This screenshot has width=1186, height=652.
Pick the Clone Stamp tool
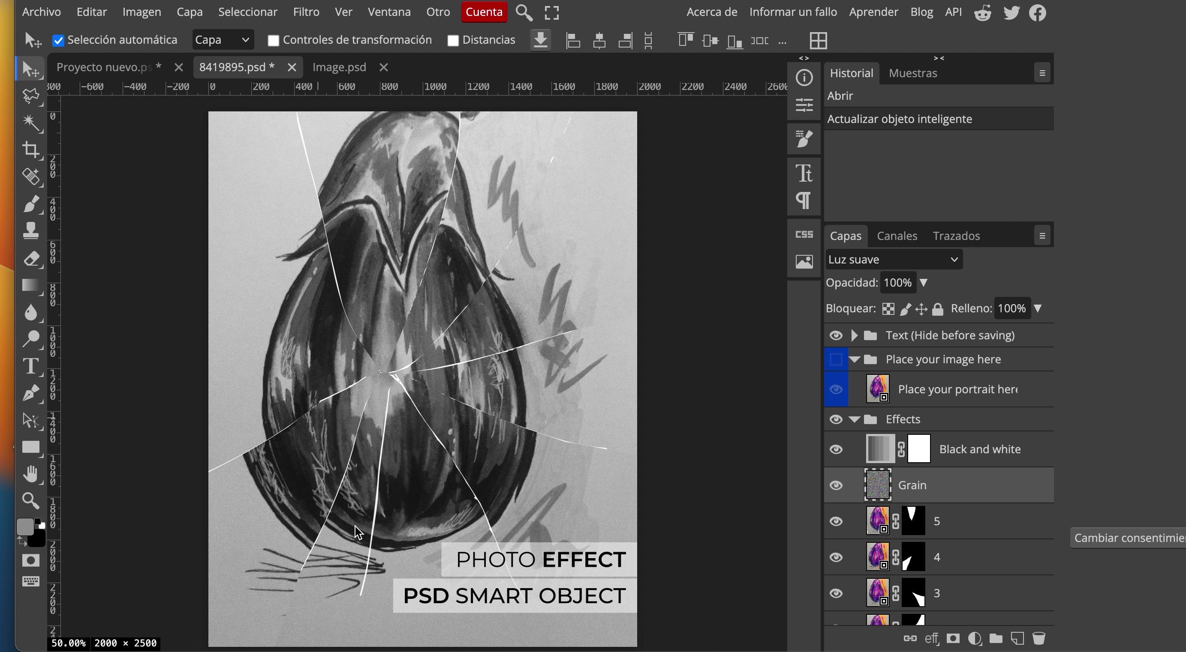[31, 230]
